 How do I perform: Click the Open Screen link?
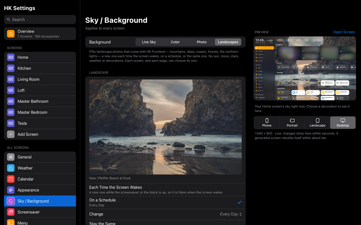344,32
